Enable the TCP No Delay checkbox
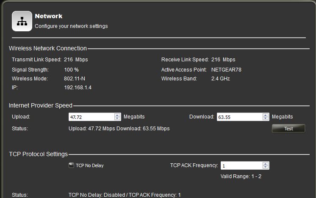Viewport: 316px width, 198px height. (71, 165)
